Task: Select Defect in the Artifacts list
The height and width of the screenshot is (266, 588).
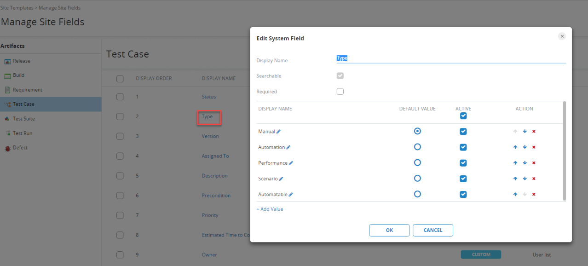Action: tap(20, 148)
